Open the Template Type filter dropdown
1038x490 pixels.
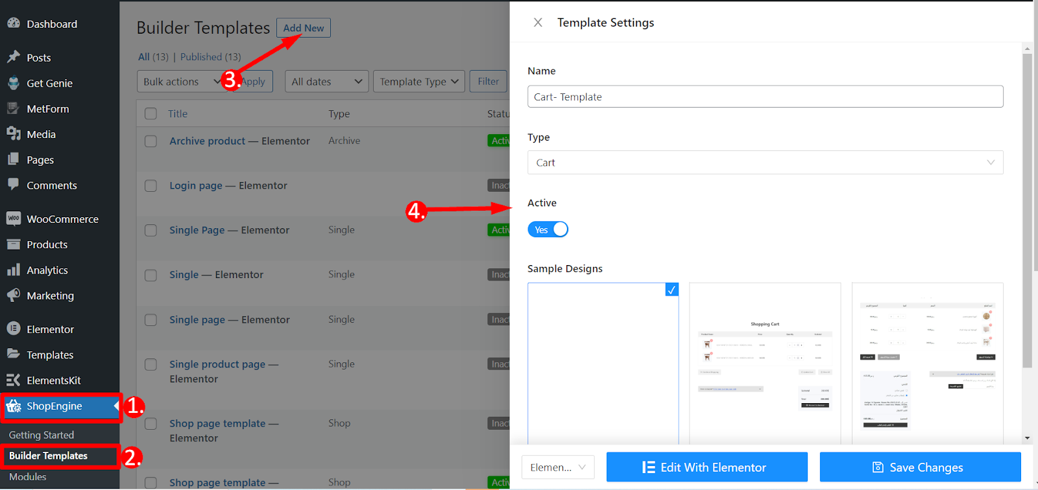(419, 82)
